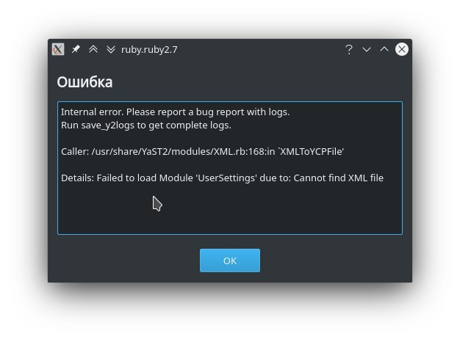Click the ruby.ruby2.7 title bar text

tap(149, 49)
